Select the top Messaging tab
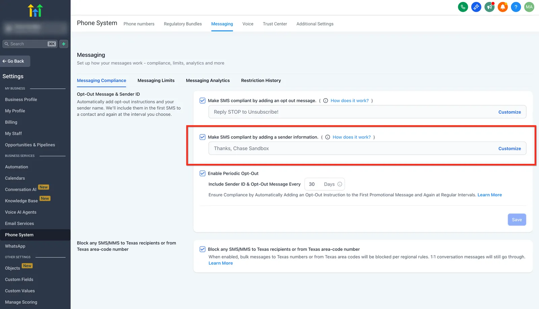The image size is (539, 309). click(x=222, y=24)
